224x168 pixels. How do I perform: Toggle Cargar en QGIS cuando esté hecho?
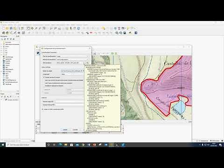42,109
